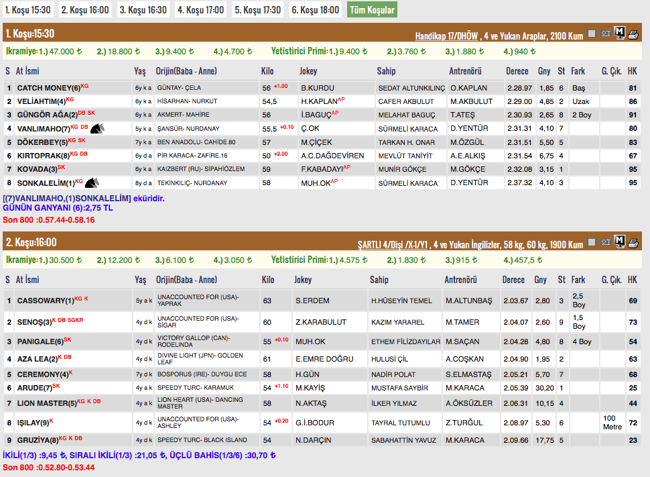Click the printer icon for 2. Koşu
The height and width of the screenshot is (477, 650).
point(633,242)
